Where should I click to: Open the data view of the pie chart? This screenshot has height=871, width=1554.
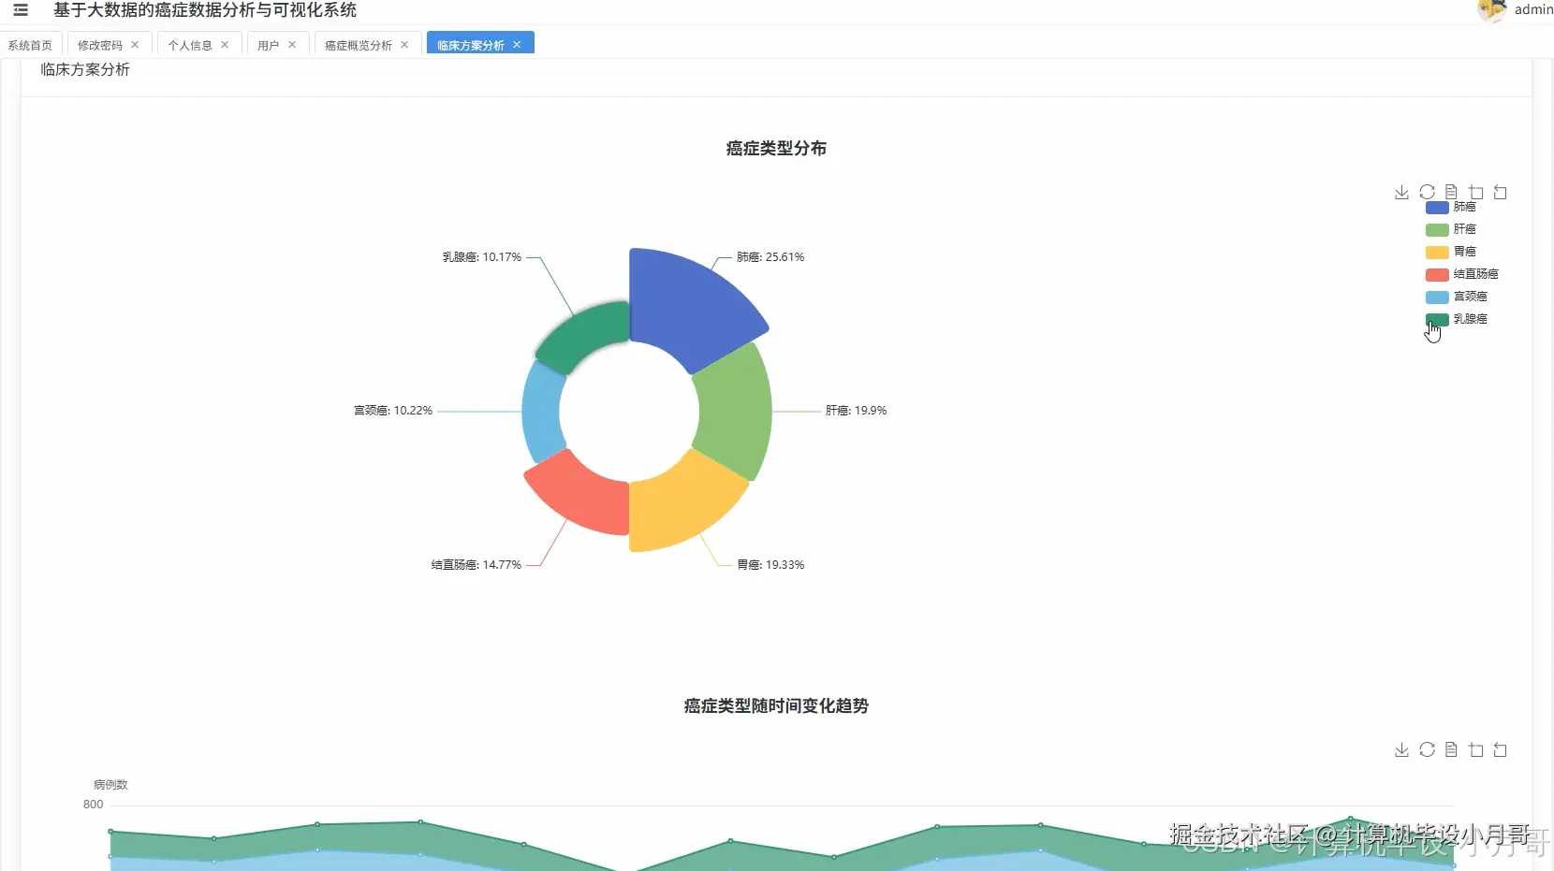pyautogui.click(x=1450, y=192)
